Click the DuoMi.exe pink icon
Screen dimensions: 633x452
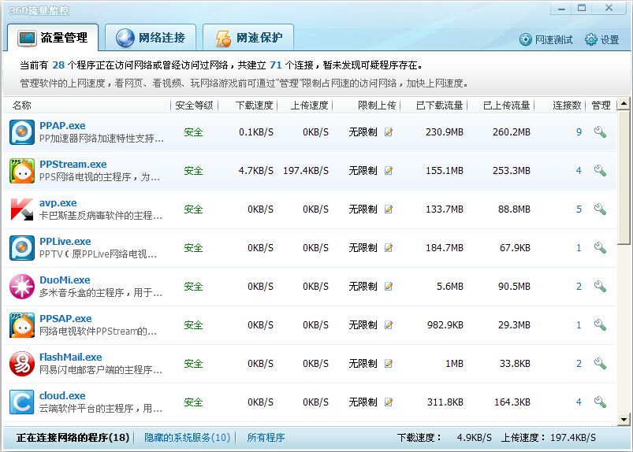[22, 287]
